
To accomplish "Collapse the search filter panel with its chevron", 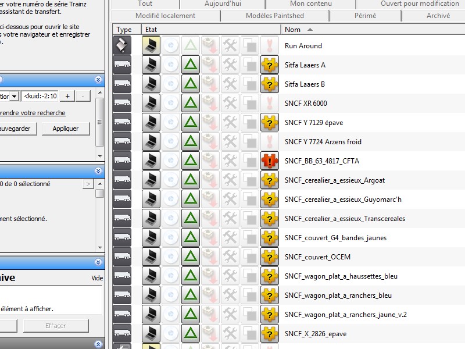I will point(98,80).
